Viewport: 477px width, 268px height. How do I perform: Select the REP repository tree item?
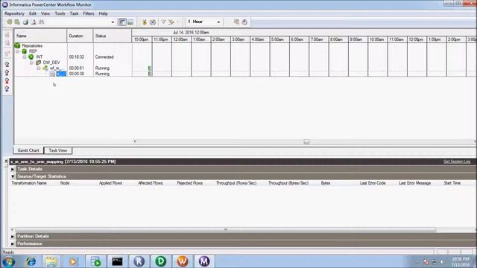33,51
